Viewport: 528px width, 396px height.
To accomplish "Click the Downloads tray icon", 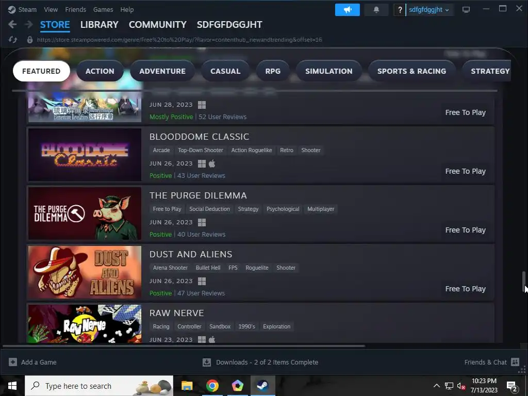I will [x=207, y=362].
